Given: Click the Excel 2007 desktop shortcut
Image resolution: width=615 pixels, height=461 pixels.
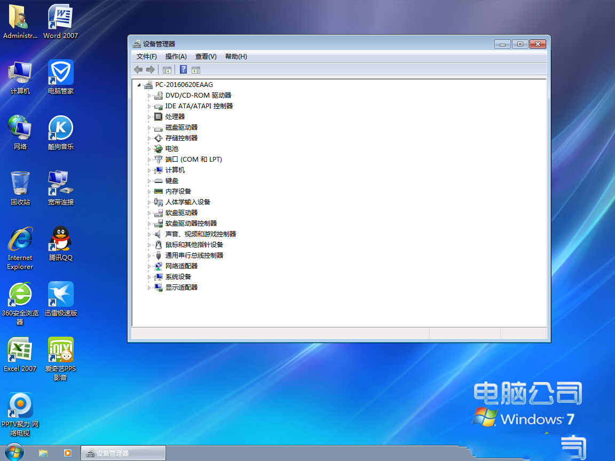Looking at the screenshot, I should point(20,350).
